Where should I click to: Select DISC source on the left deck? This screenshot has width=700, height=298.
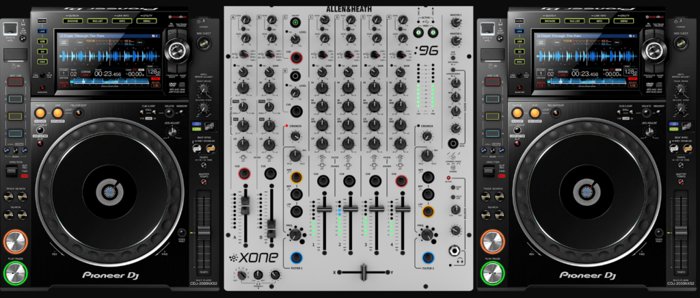42,62
